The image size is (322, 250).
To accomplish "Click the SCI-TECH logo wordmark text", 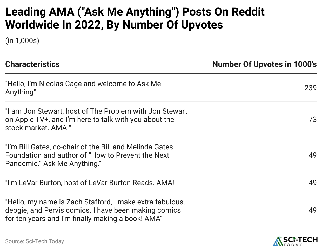I will coord(300,240).
